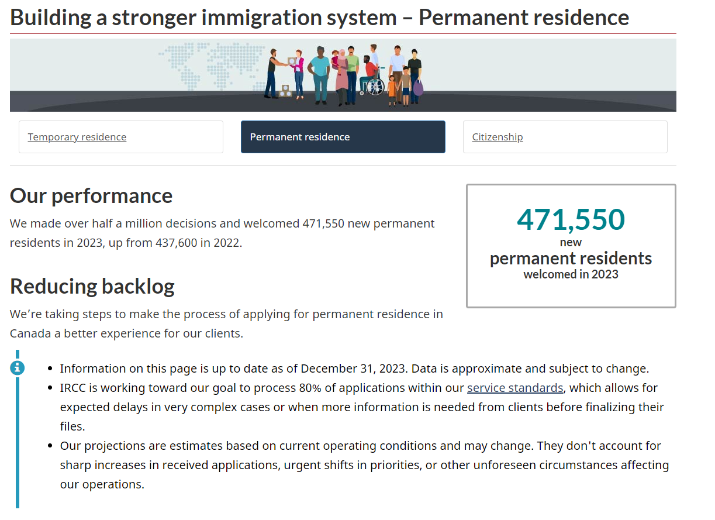The height and width of the screenshot is (520, 715).
Task: Click the large 471,550 figure
Action: (571, 219)
